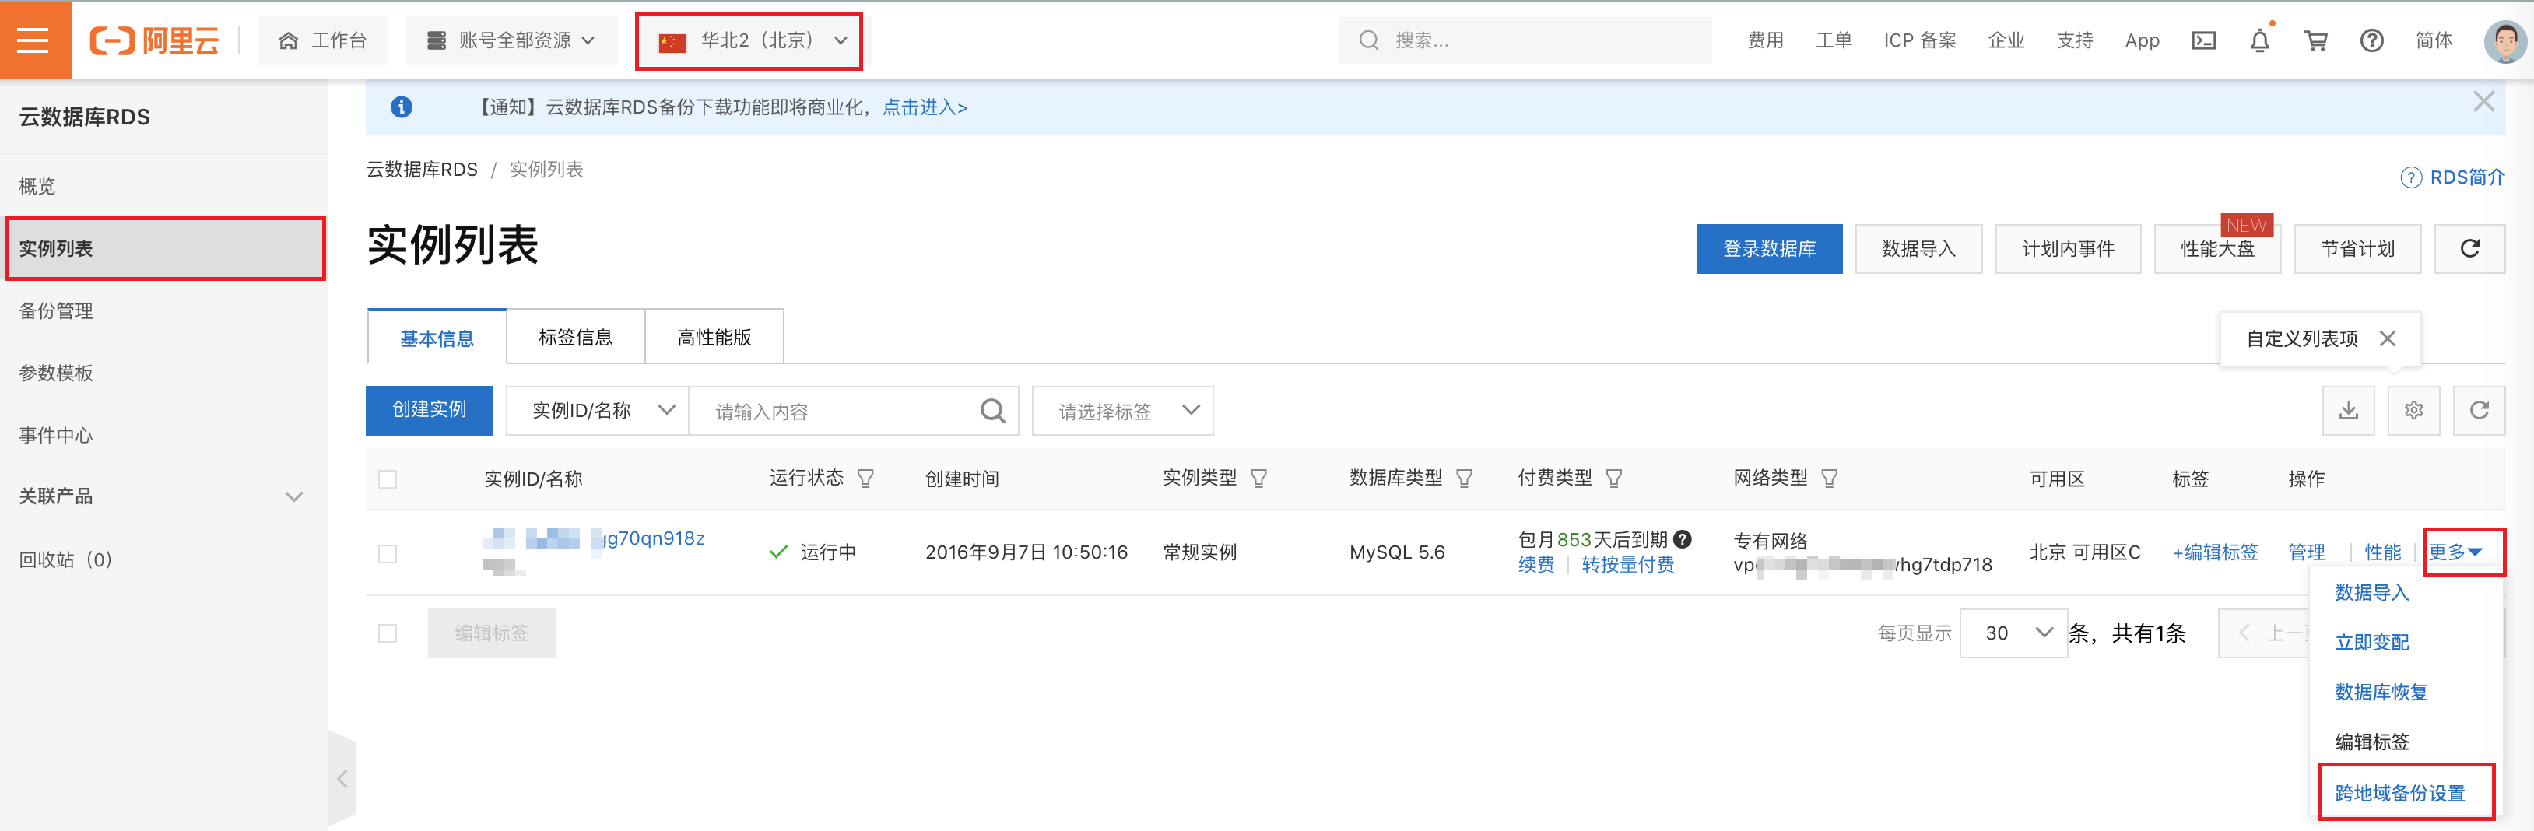Click the 续费 renew link
The height and width of the screenshot is (831, 2534).
[x=1536, y=564]
